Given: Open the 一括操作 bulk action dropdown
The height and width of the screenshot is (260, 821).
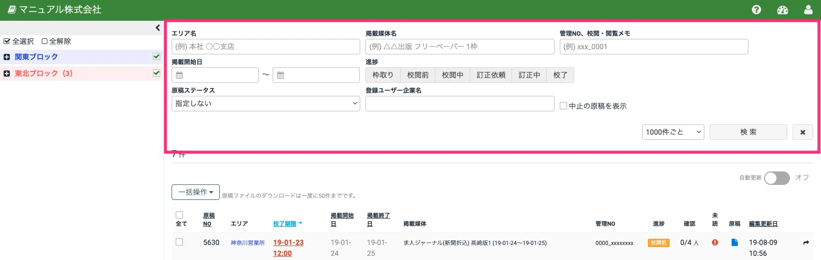Looking at the screenshot, I should click(x=195, y=192).
